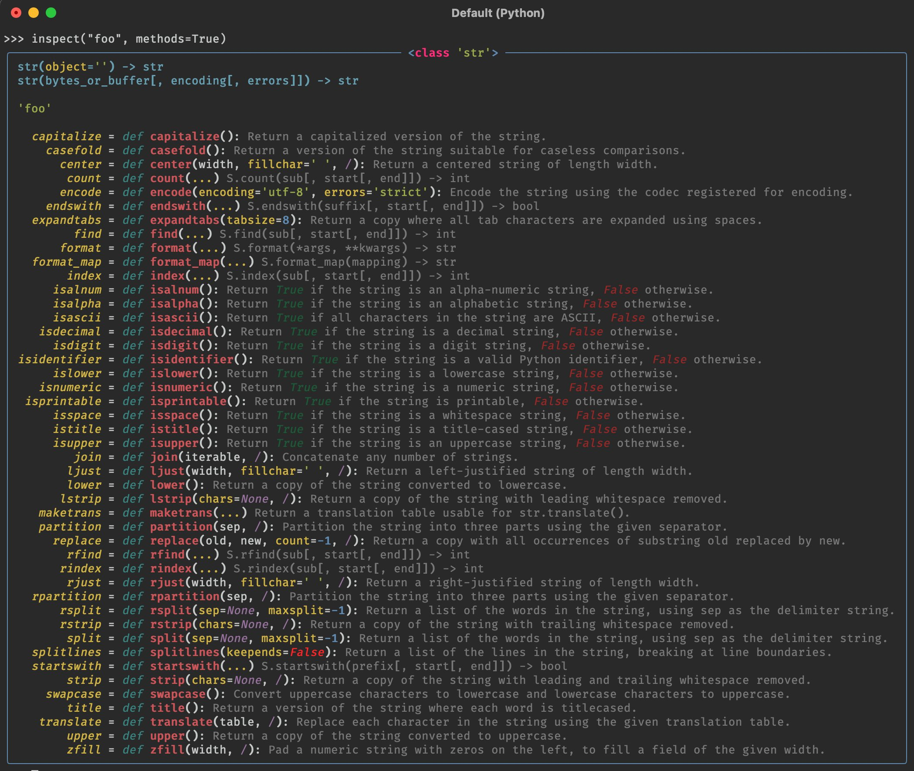Click red 'False' in splitlines keepends
914x771 pixels.
click(307, 653)
